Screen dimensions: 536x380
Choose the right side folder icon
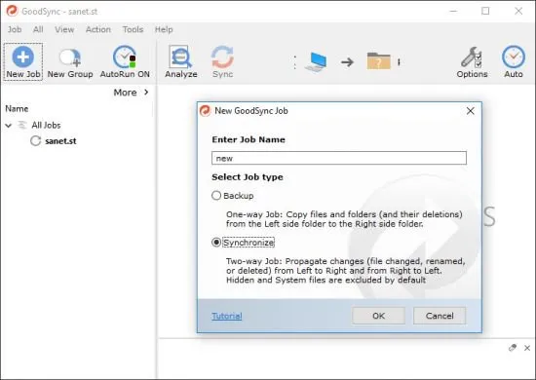coord(378,61)
